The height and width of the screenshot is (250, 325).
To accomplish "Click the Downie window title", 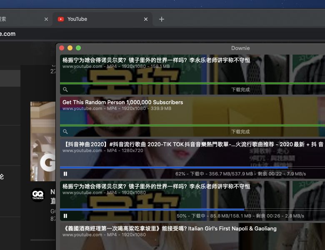I will pyautogui.click(x=240, y=48).
